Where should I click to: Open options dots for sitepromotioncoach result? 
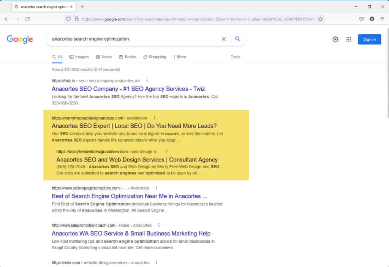[x=159, y=225]
